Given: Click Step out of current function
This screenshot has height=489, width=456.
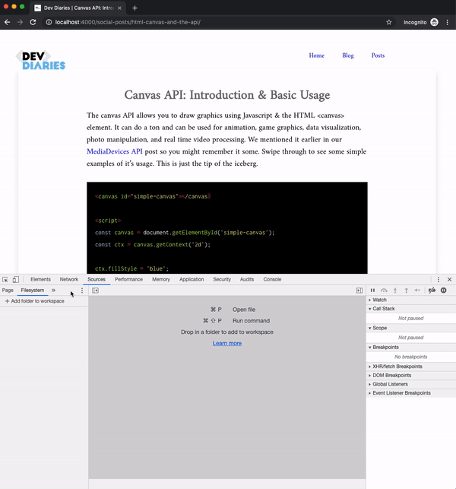Looking at the screenshot, I should coord(406,291).
